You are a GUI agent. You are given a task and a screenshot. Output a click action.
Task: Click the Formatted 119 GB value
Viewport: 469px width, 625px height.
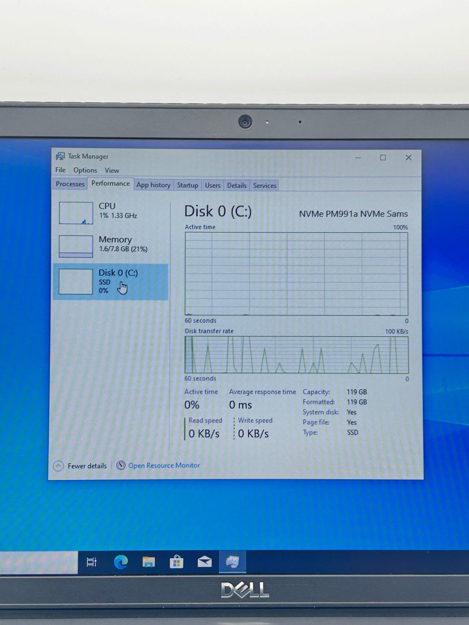357,402
